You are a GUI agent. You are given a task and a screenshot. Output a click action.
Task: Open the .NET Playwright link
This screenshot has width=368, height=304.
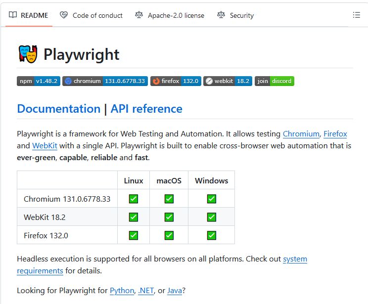(x=146, y=291)
